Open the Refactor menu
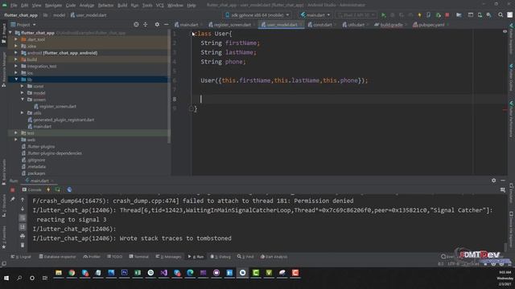 click(x=105, y=6)
